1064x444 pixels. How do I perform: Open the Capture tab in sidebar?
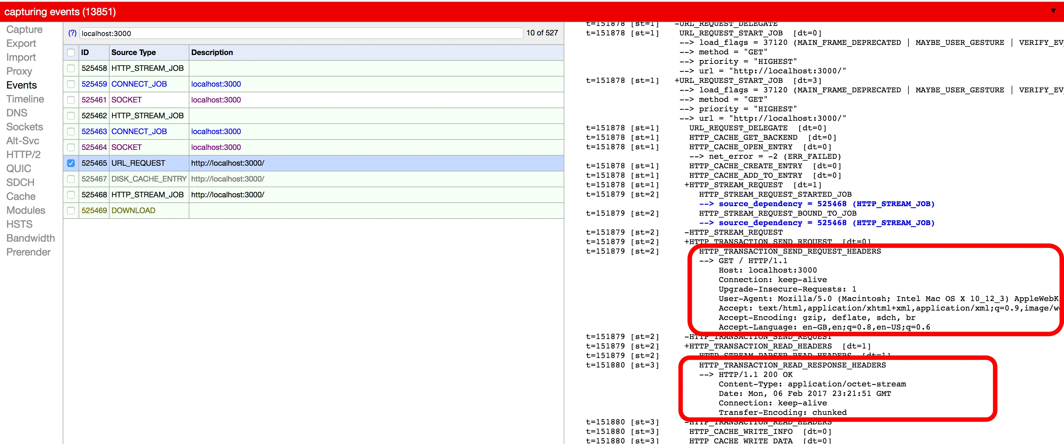(x=24, y=30)
